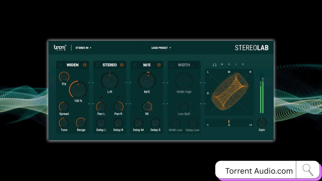Disable the STEREO module power switch
Screen dimensions: 322x181
(122, 65)
